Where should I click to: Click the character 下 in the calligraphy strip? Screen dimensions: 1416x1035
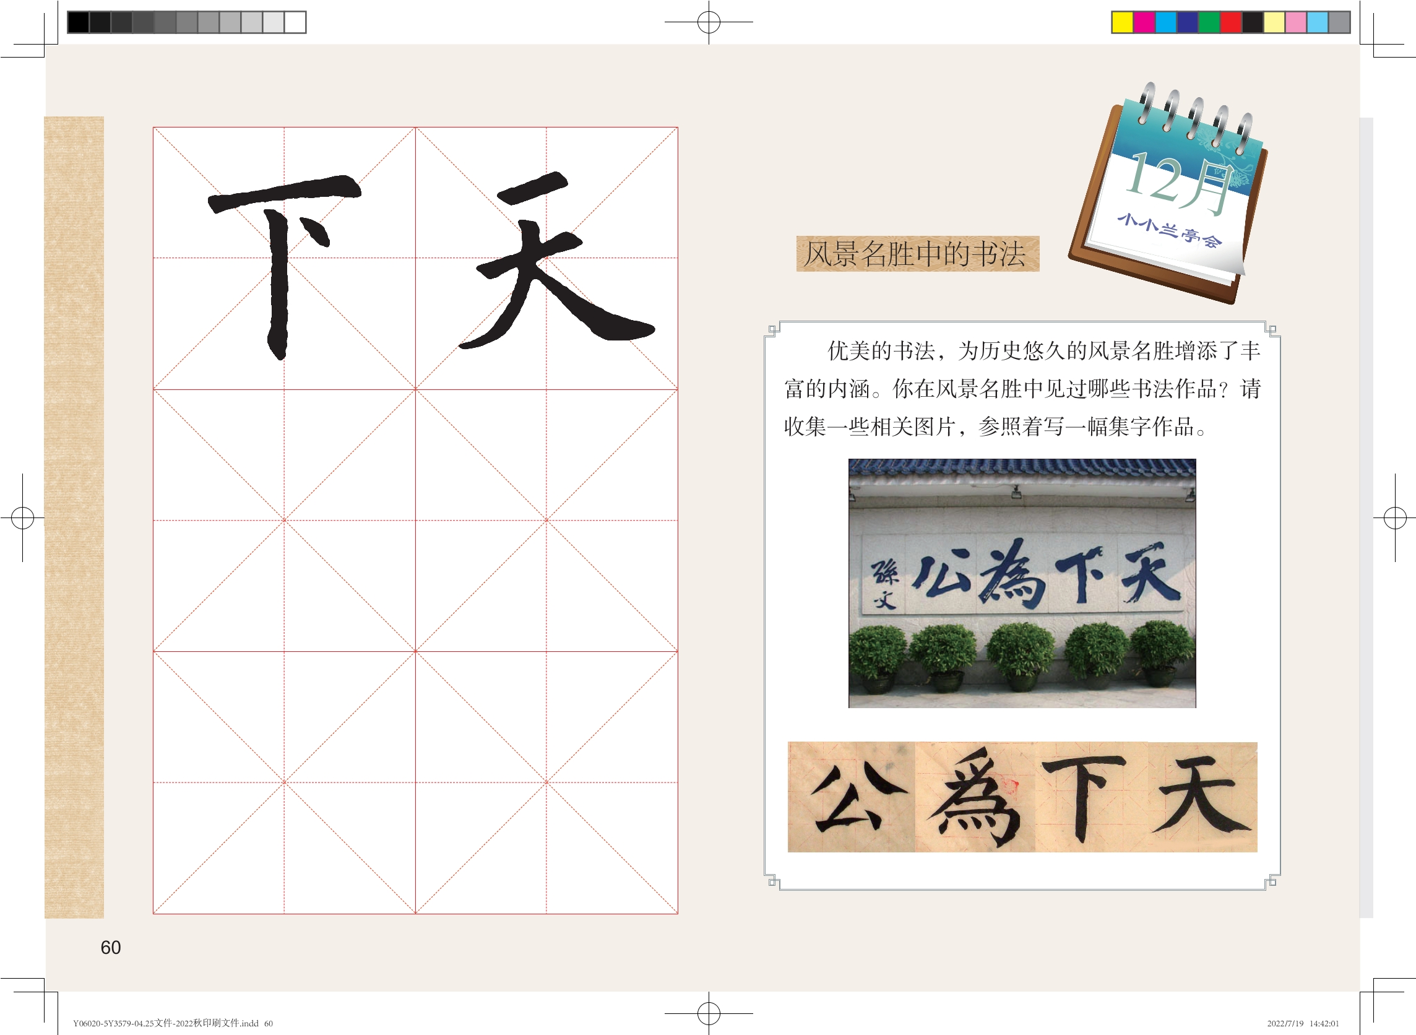coord(1086,799)
